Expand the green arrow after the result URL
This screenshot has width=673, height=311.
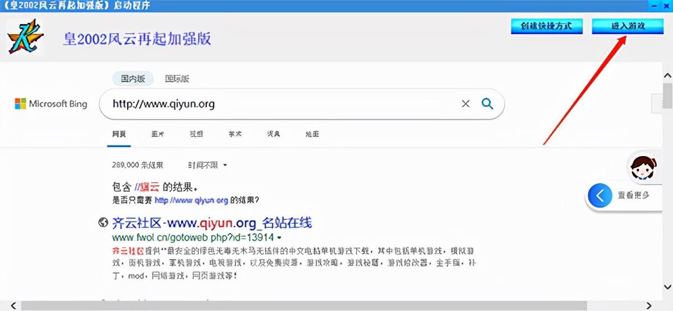click(x=279, y=238)
